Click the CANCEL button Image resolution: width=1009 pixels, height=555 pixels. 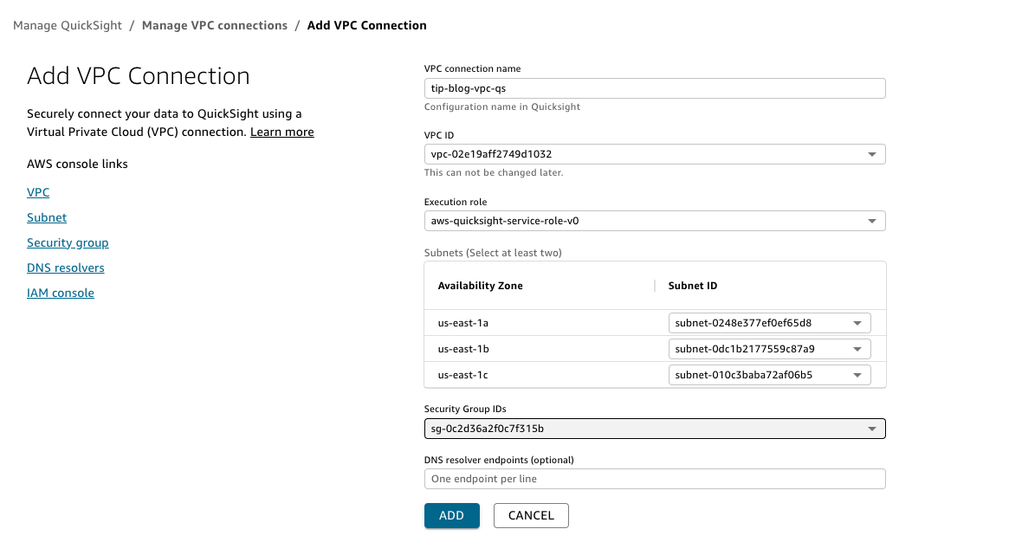tap(531, 516)
